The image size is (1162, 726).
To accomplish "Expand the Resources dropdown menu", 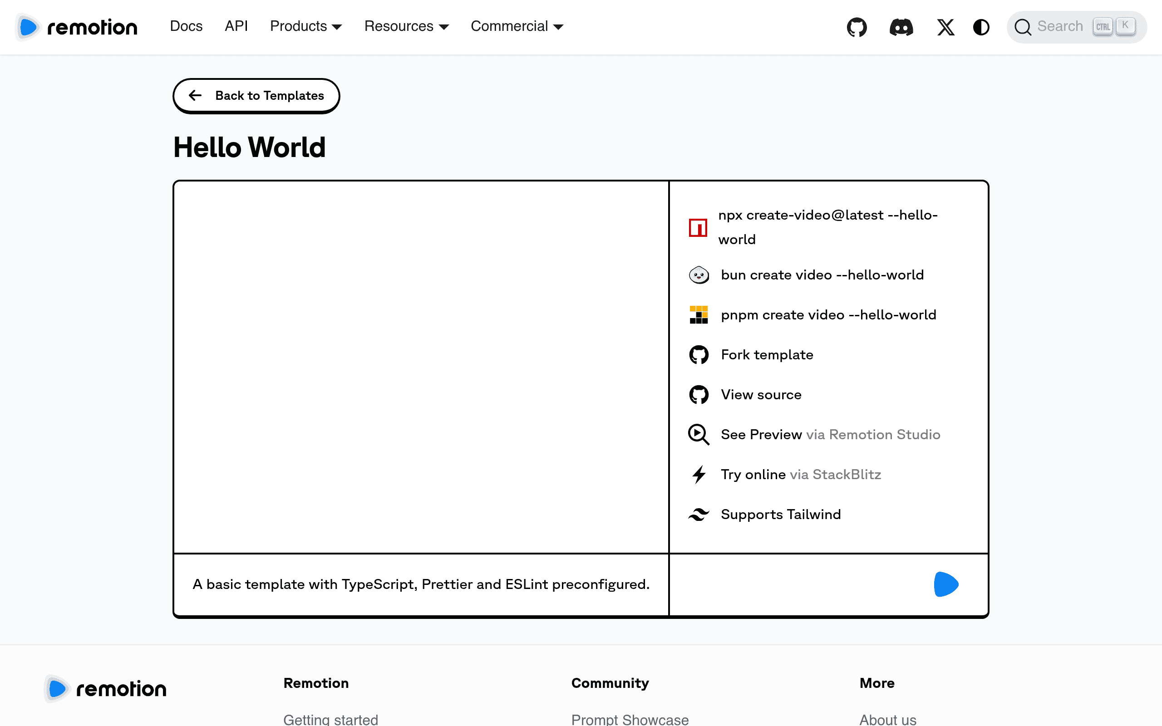I will (406, 26).
